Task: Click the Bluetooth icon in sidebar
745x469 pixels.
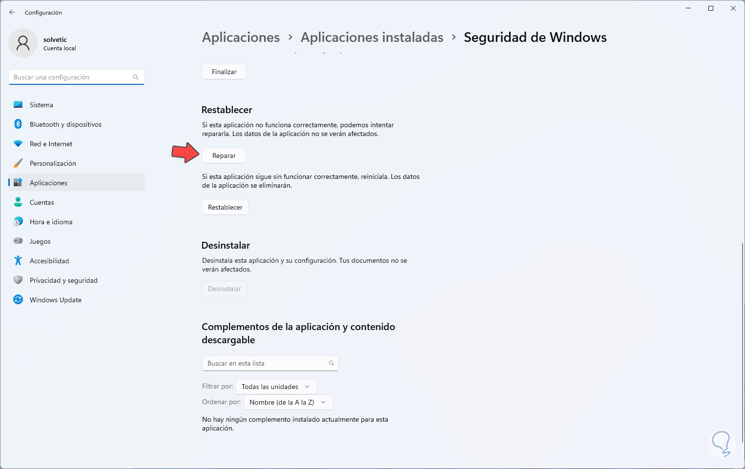Action: click(x=18, y=124)
